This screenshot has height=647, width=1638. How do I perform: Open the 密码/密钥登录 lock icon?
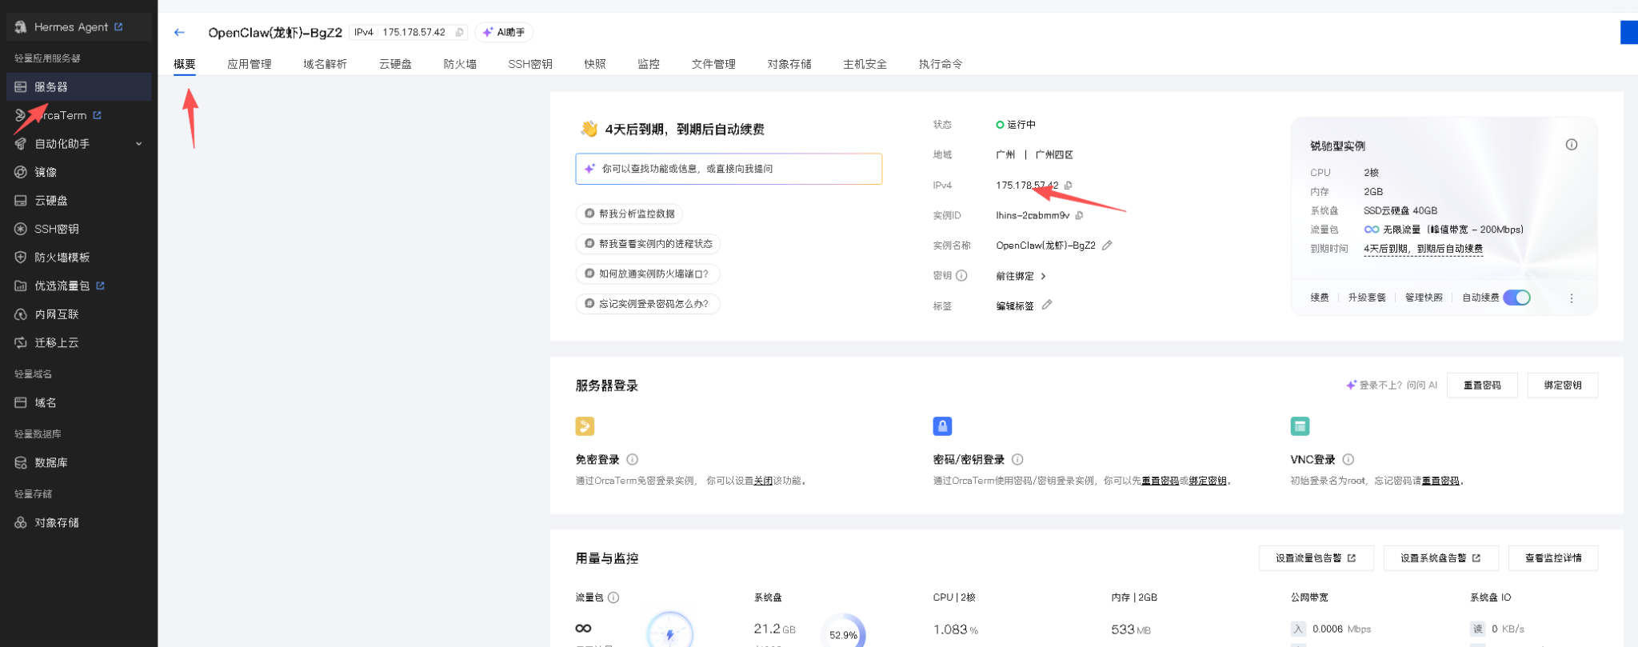click(x=942, y=426)
